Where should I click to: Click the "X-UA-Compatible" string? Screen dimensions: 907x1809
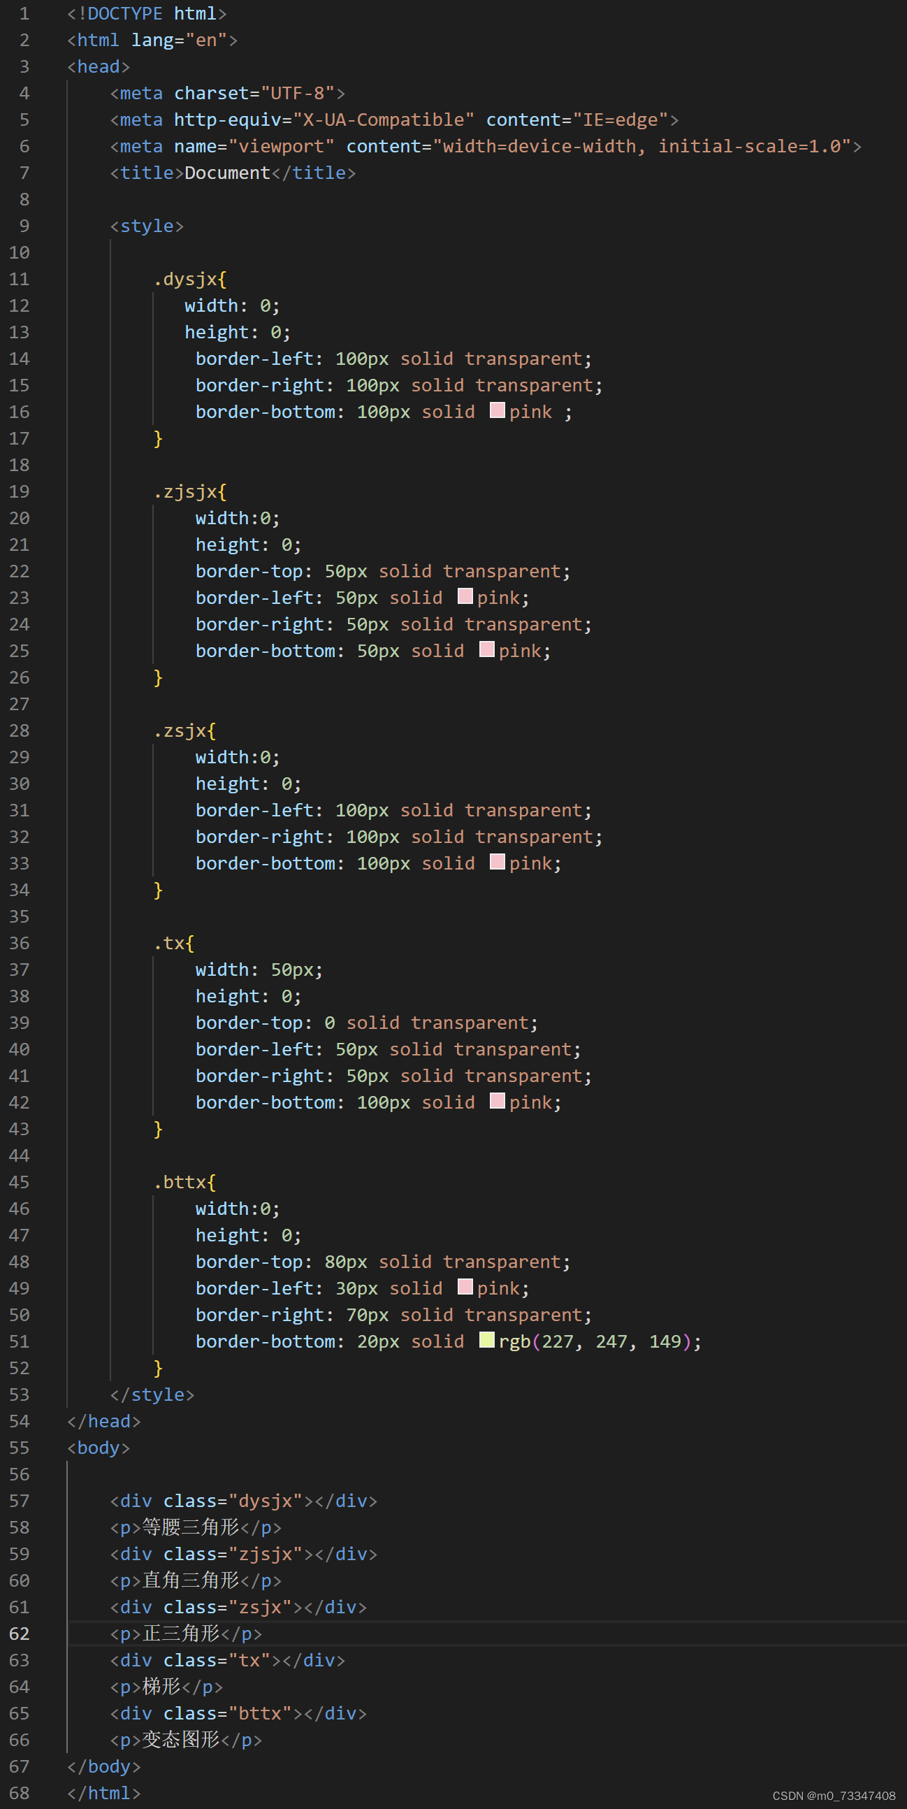384,120
